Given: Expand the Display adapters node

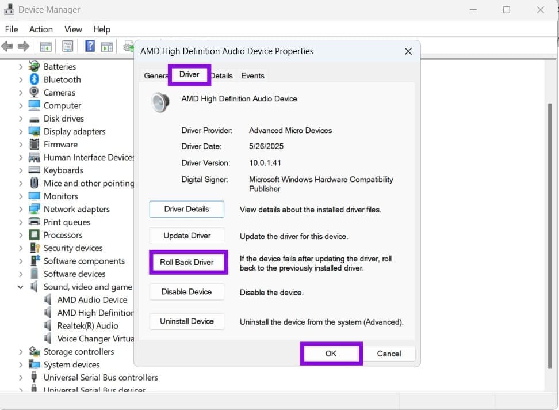Looking at the screenshot, I should 21,132.
